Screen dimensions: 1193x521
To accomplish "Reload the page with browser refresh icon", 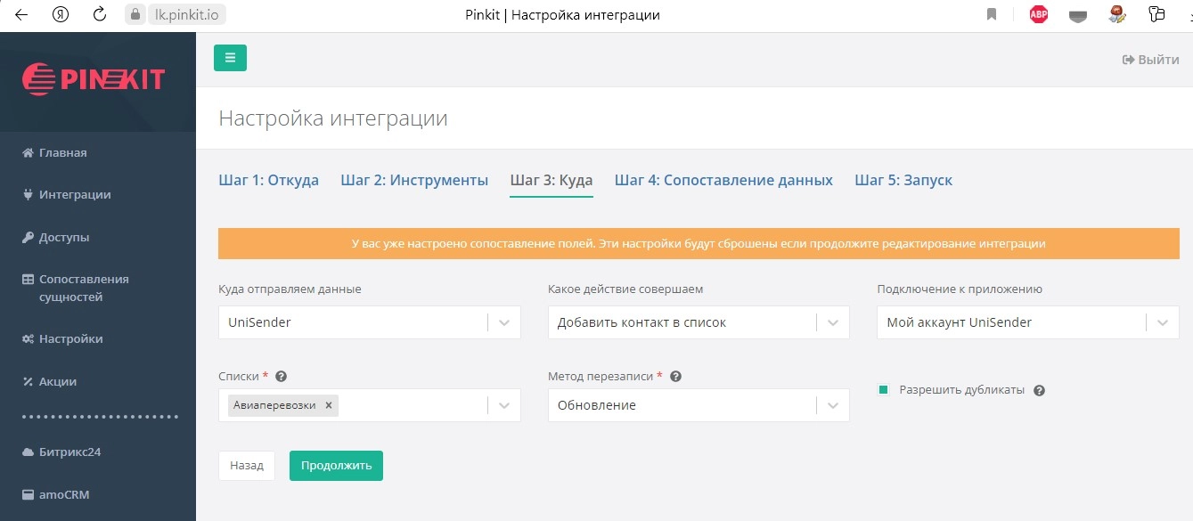I will pos(100,15).
